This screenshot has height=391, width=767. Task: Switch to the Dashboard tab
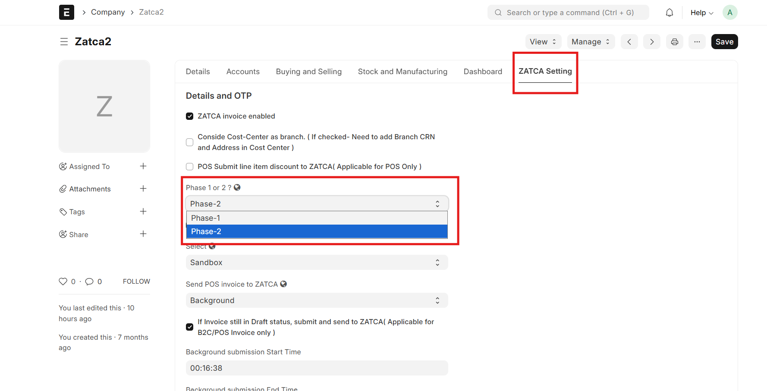[x=483, y=72]
